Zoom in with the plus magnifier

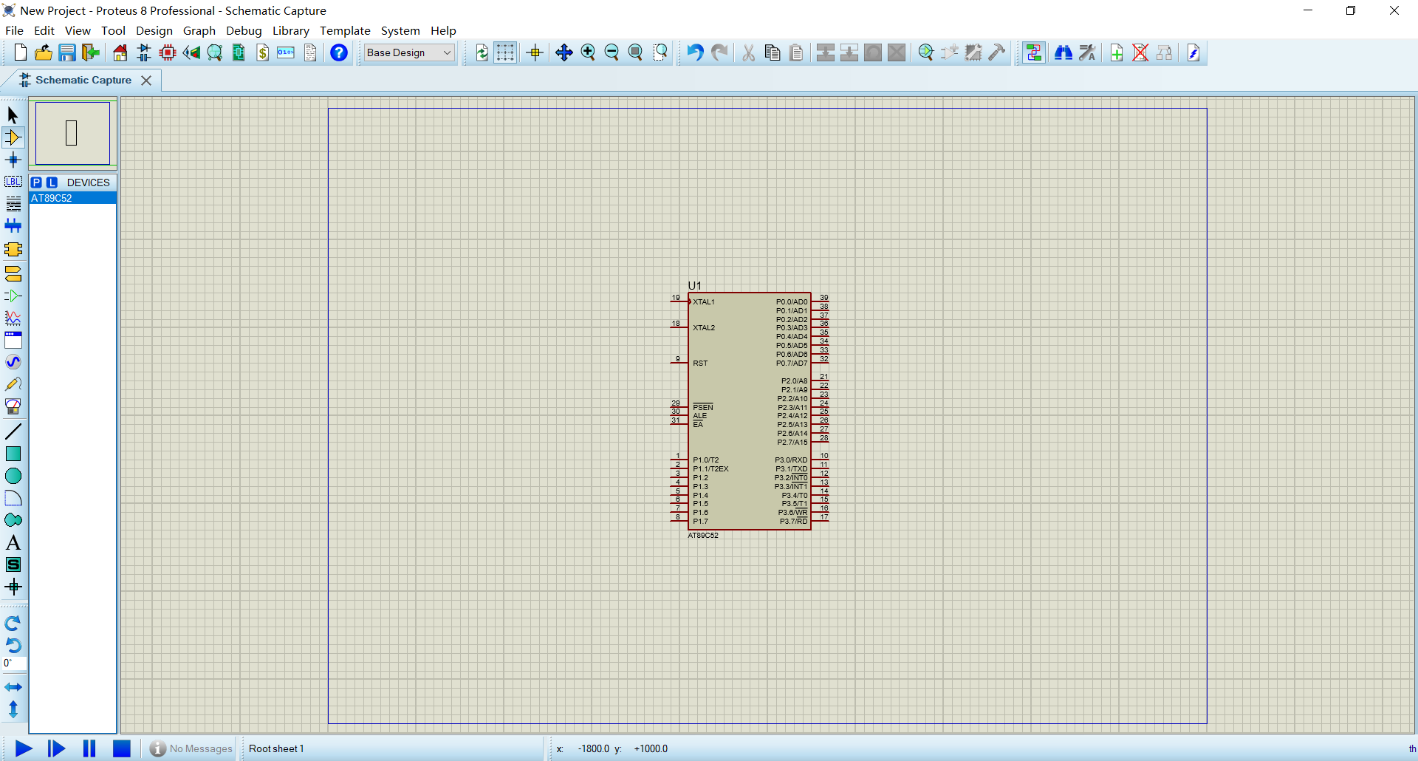pos(588,52)
